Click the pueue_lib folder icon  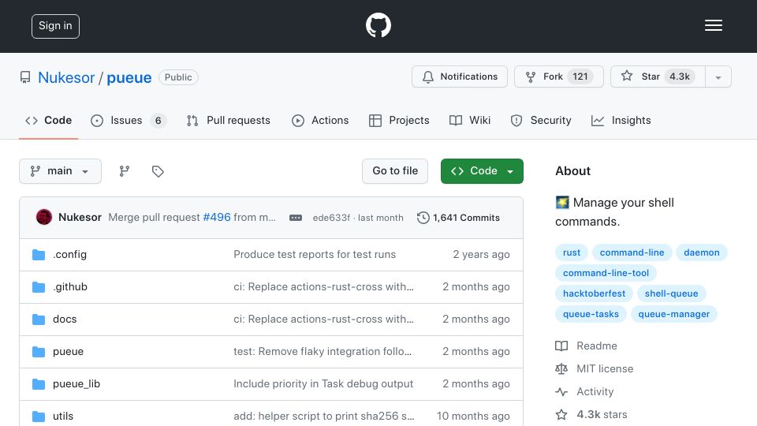click(x=39, y=384)
